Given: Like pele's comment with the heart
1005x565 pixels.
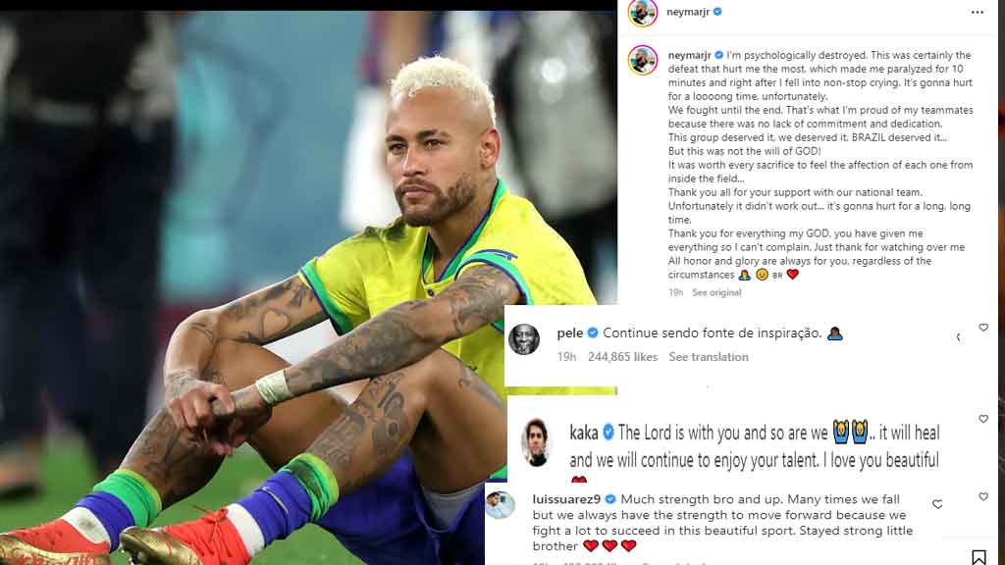Looking at the screenshot, I should click(x=983, y=328).
